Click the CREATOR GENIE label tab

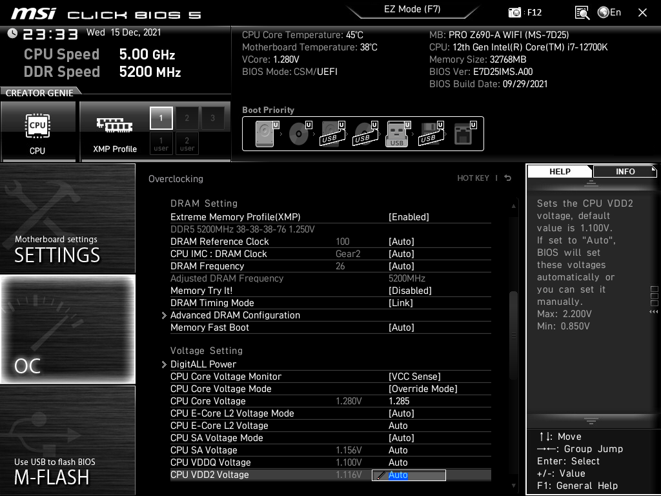[x=39, y=93]
